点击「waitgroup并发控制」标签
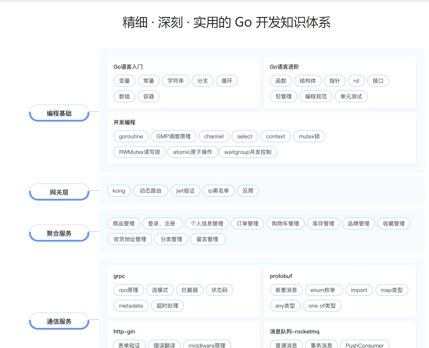 (248, 152)
